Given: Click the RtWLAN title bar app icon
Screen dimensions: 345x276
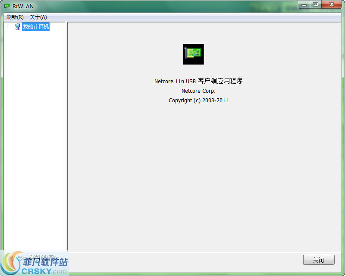Looking at the screenshot, I should point(7,6).
